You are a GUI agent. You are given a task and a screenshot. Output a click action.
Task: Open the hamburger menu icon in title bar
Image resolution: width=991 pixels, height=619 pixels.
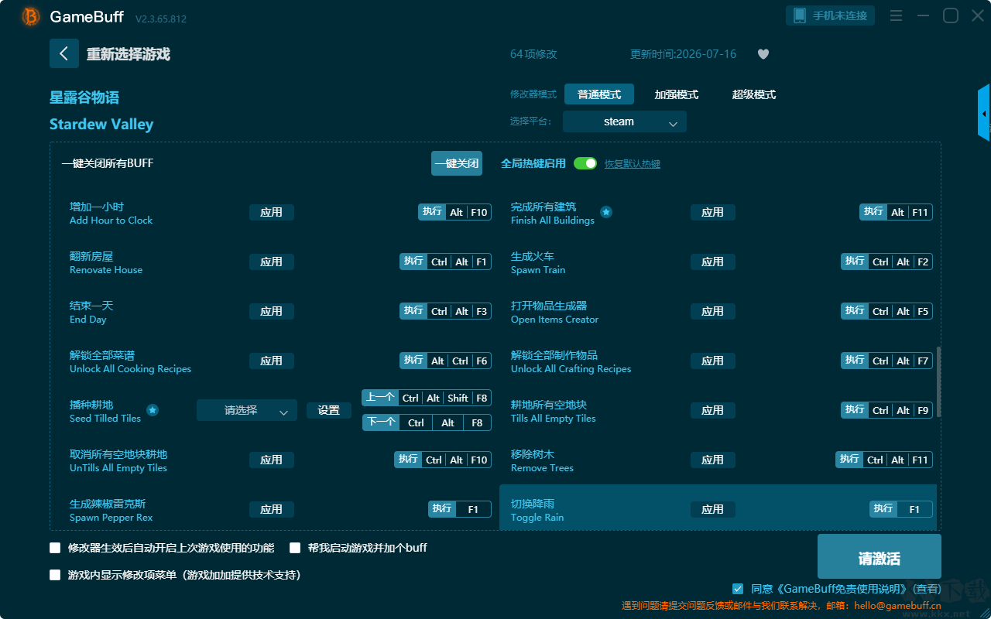[896, 15]
